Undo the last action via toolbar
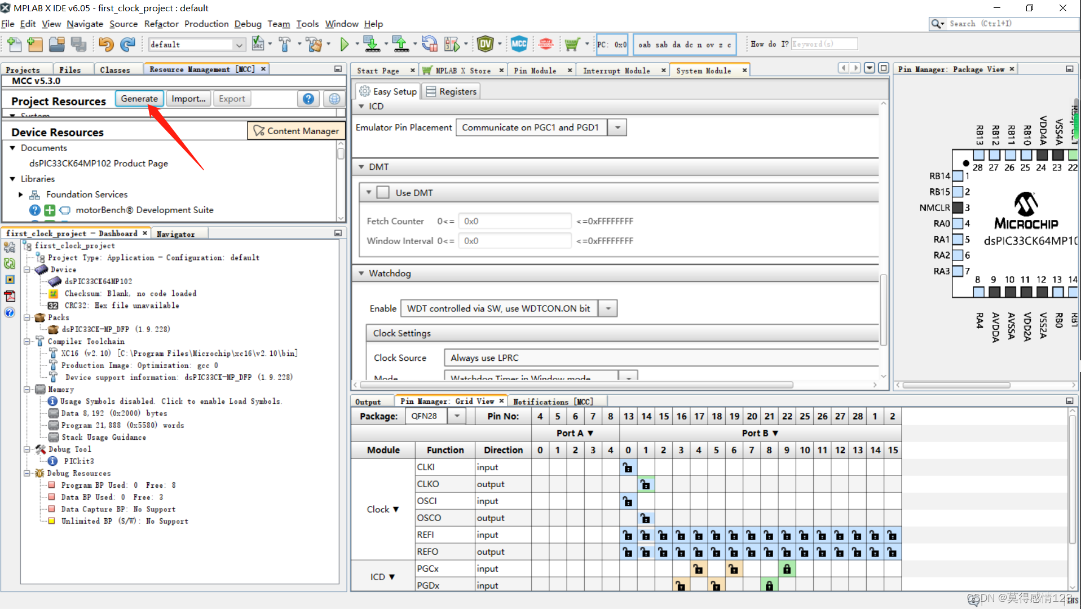Viewport: 1081px width, 609px height. click(105, 44)
